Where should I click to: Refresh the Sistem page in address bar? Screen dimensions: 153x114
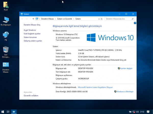click(x=102, y=19)
